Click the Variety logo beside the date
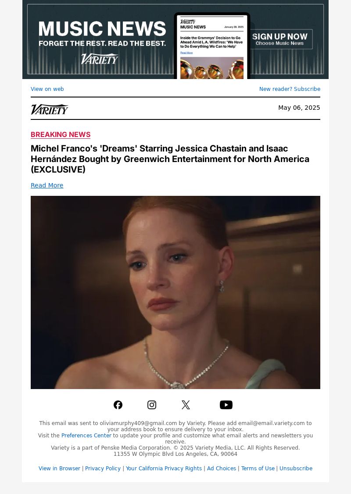The image size is (351, 494). coord(50,109)
